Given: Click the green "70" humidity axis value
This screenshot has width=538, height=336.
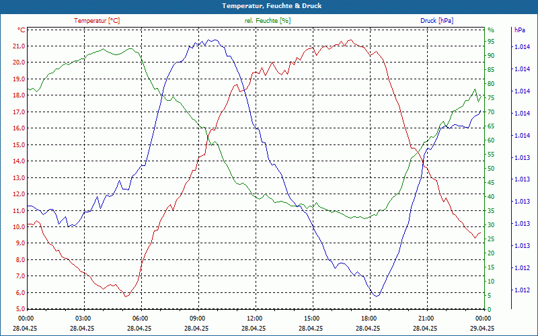Looking at the screenshot, I should (x=491, y=112).
